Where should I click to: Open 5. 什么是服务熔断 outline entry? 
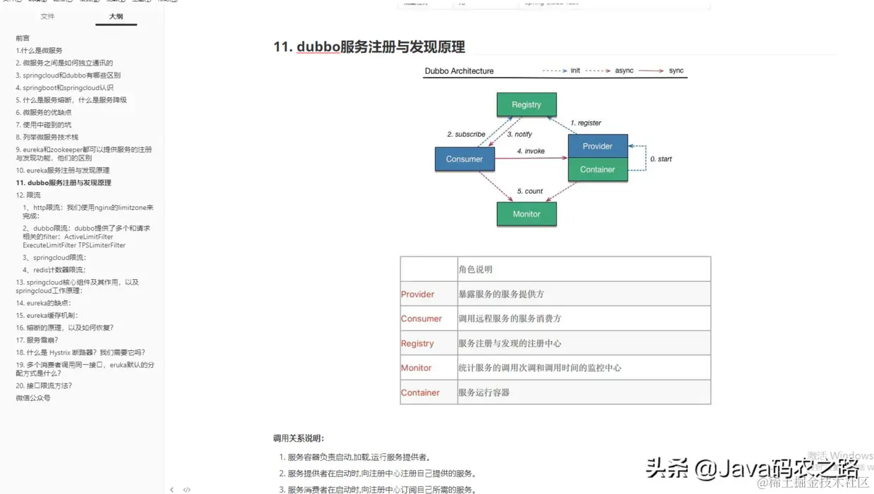71,100
